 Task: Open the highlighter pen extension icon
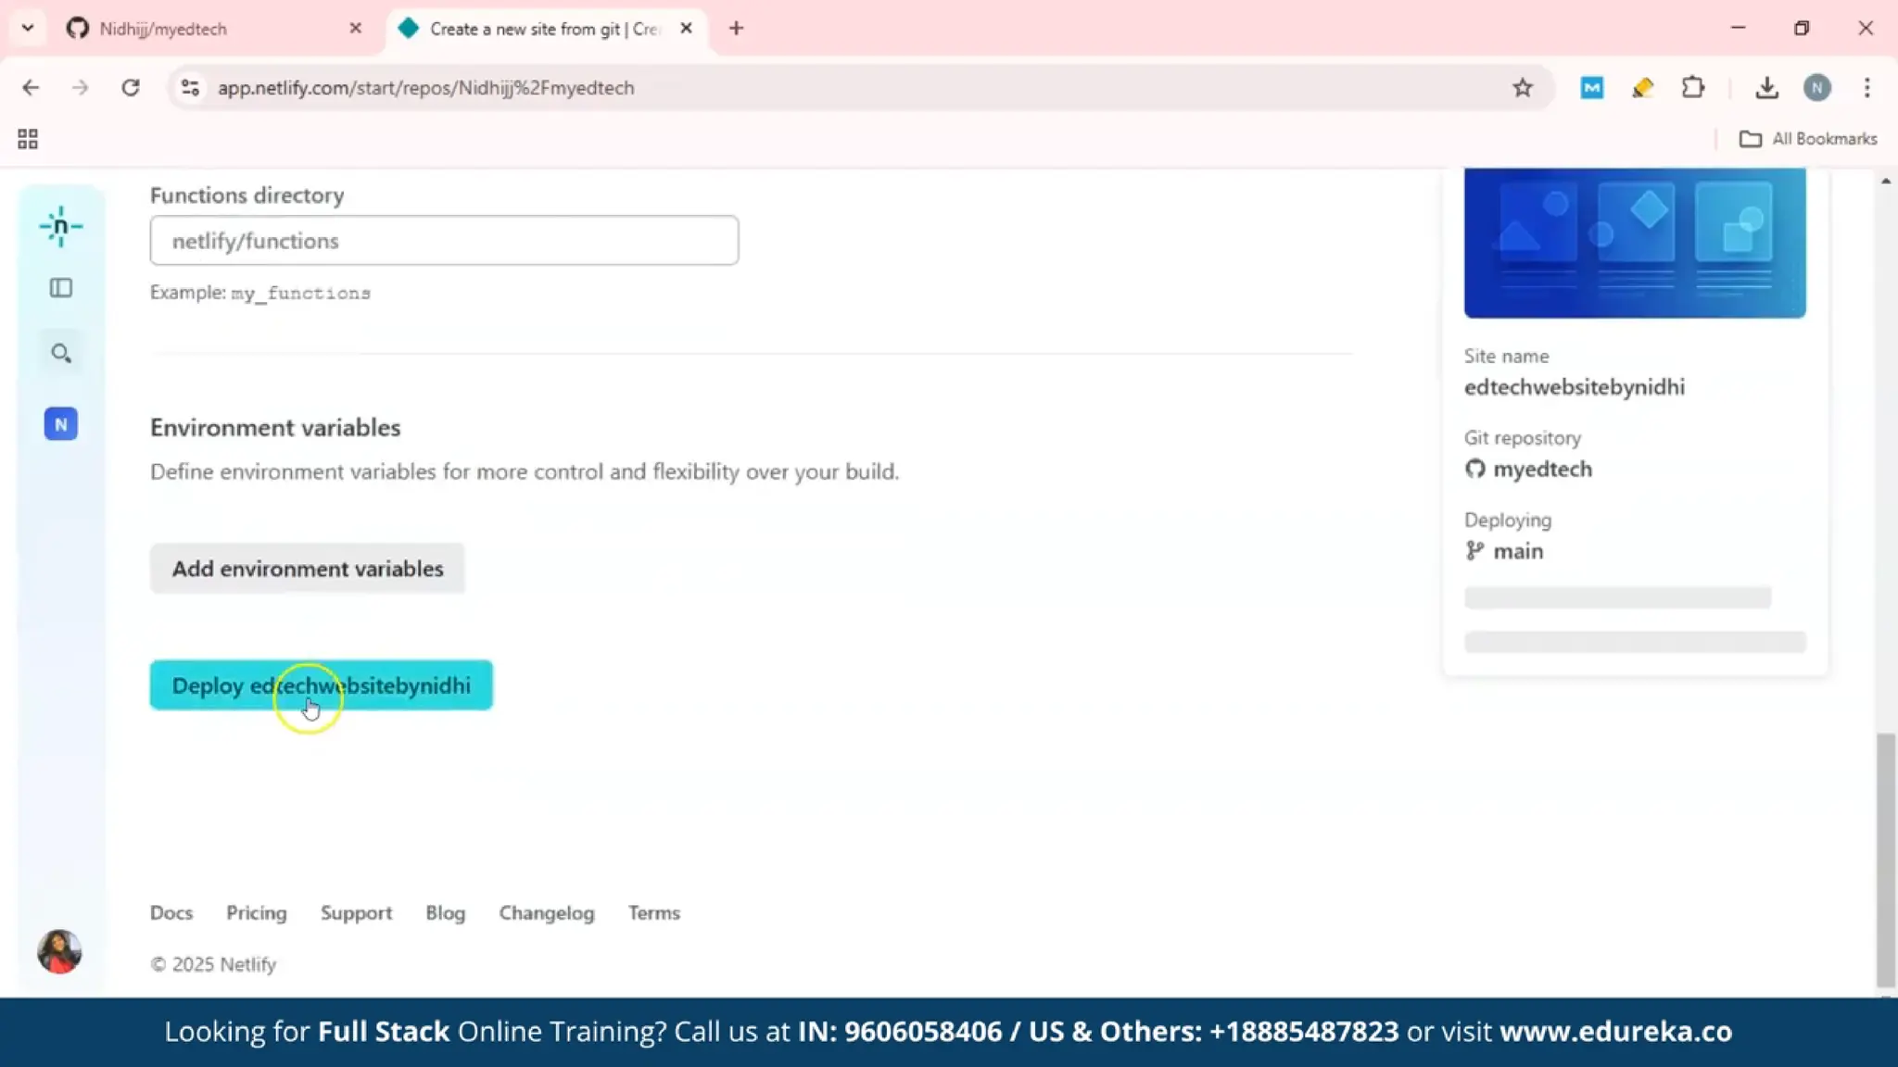click(1642, 88)
